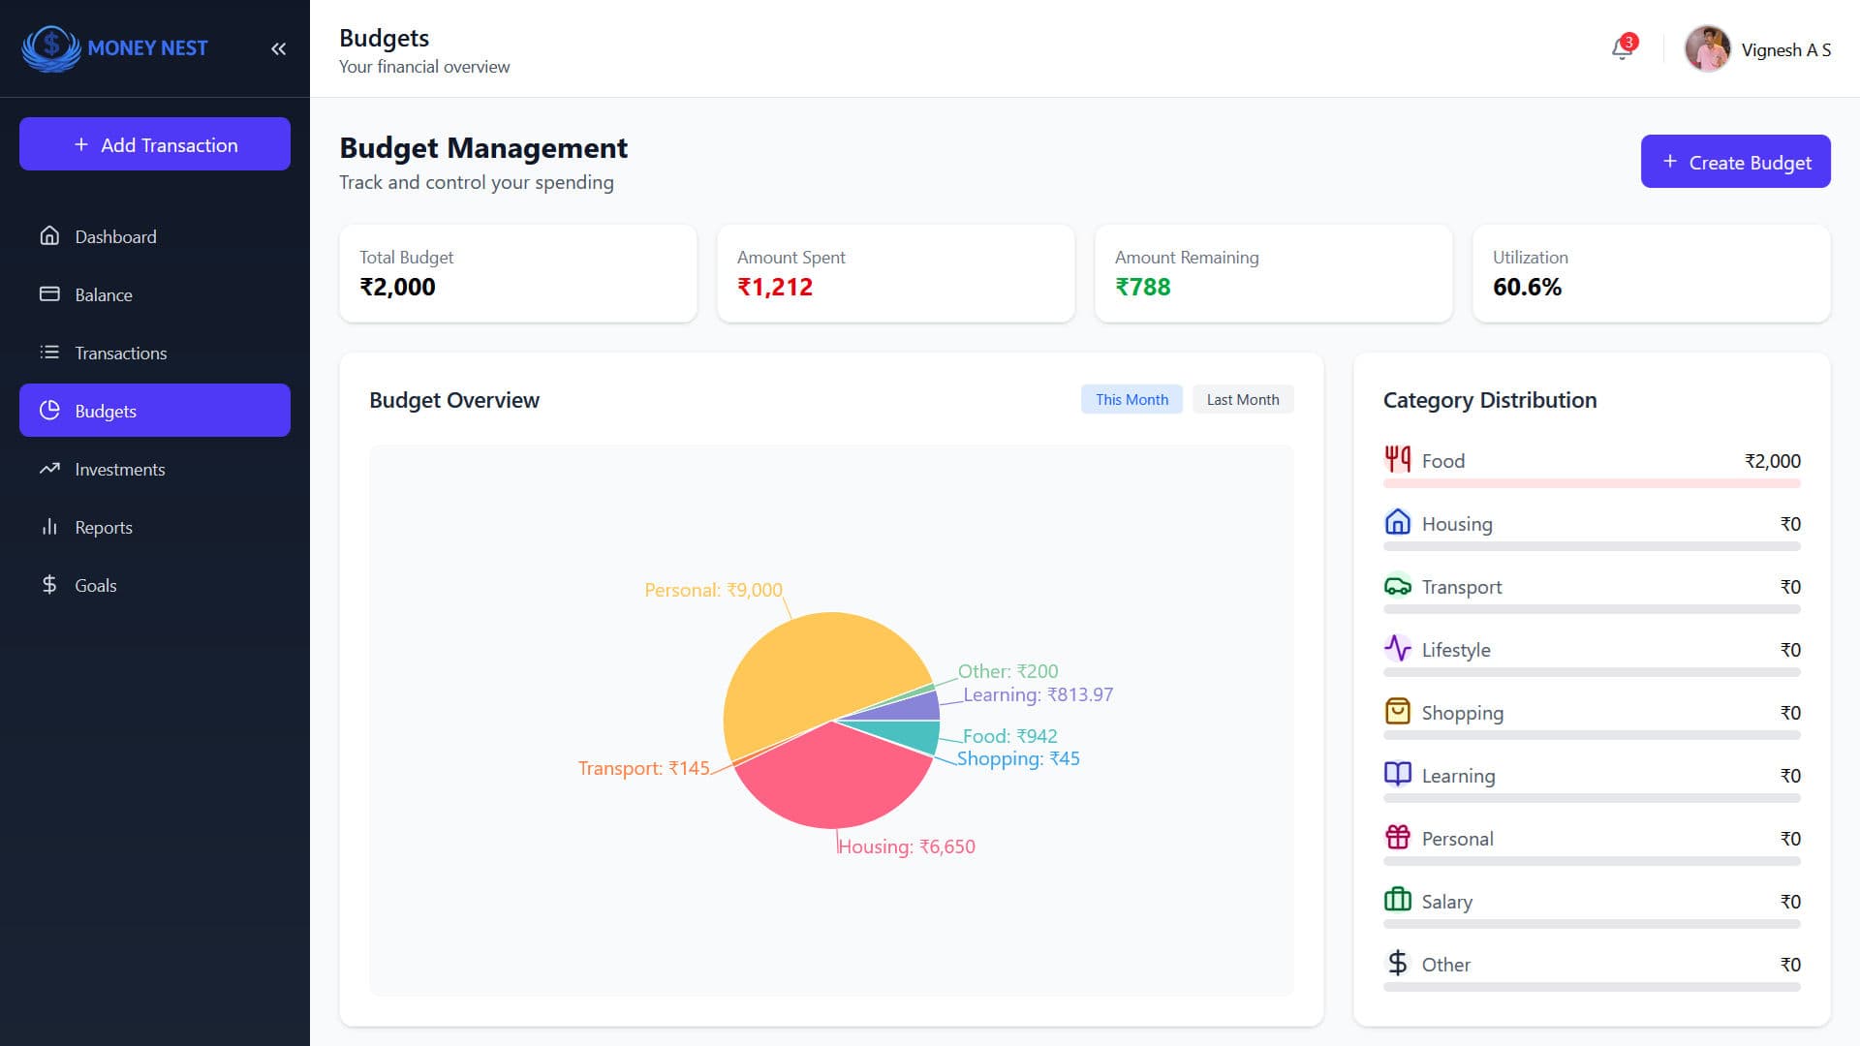Go to Balance page
1860x1046 pixels.
[x=104, y=294]
